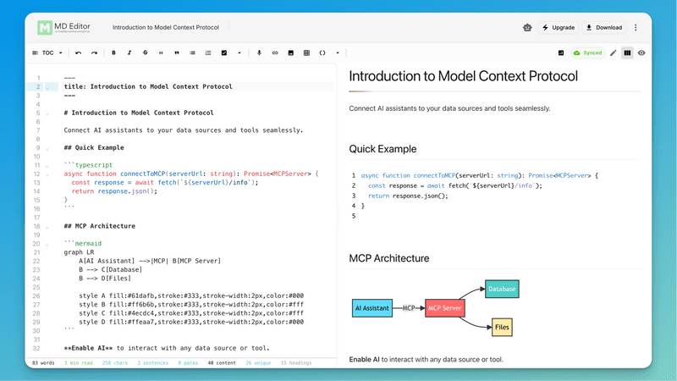Apply bold formatting
The height and width of the screenshot is (381, 677).
(x=113, y=52)
